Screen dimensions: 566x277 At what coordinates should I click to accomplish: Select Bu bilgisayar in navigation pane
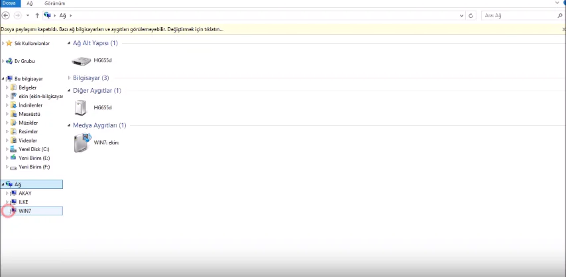click(28, 79)
